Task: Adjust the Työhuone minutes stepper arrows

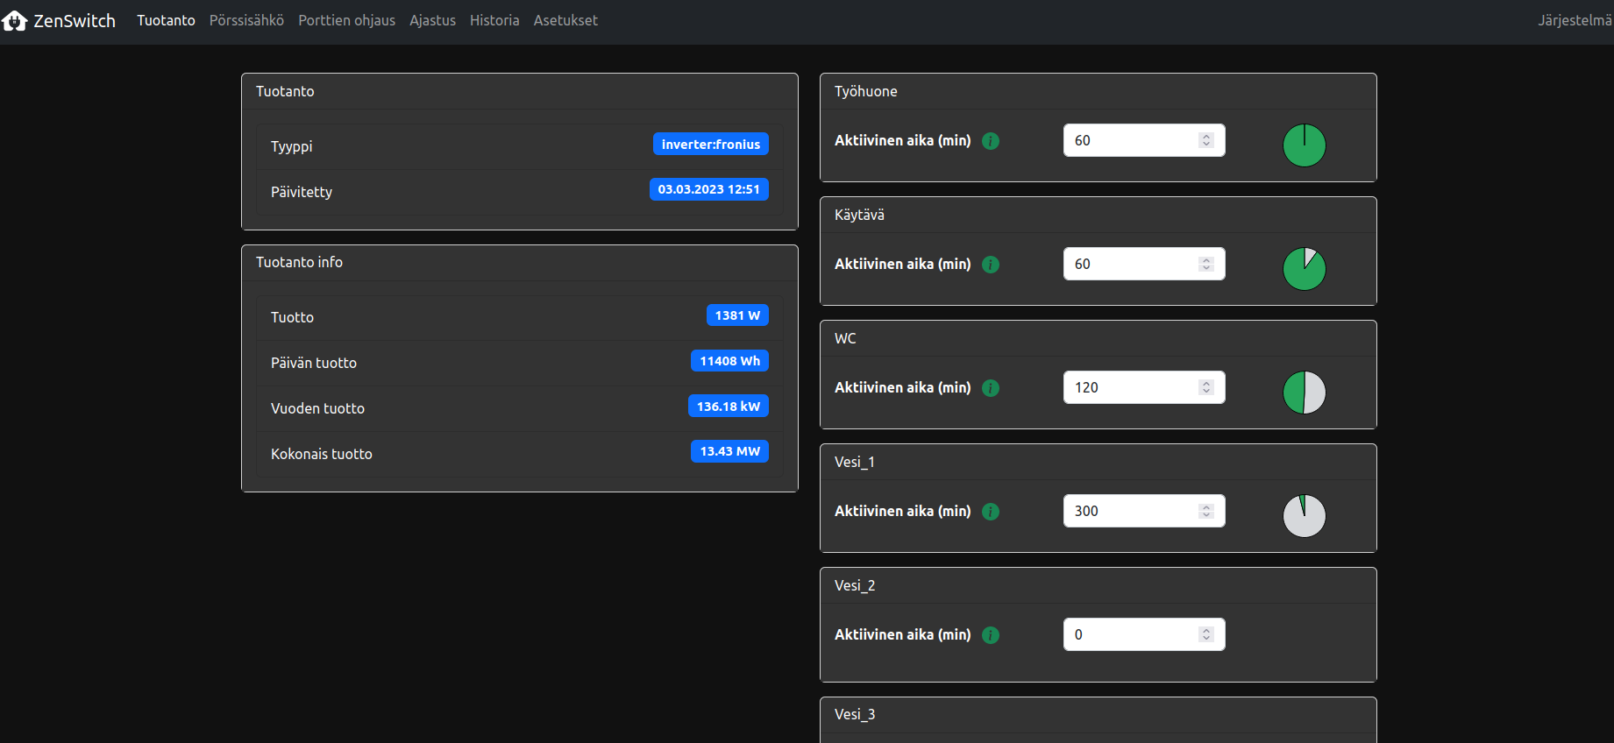Action: [x=1206, y=140]
